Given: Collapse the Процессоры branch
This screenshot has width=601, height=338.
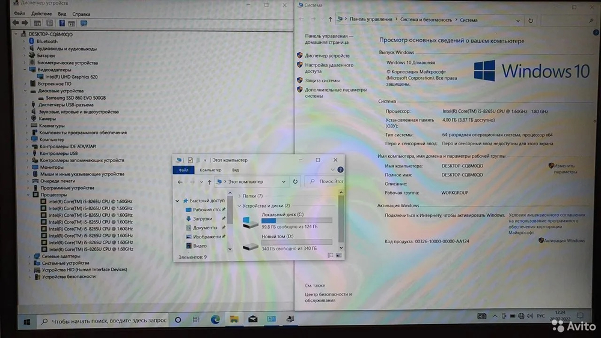Looking at the screenshot, I should tap(28, 195).
